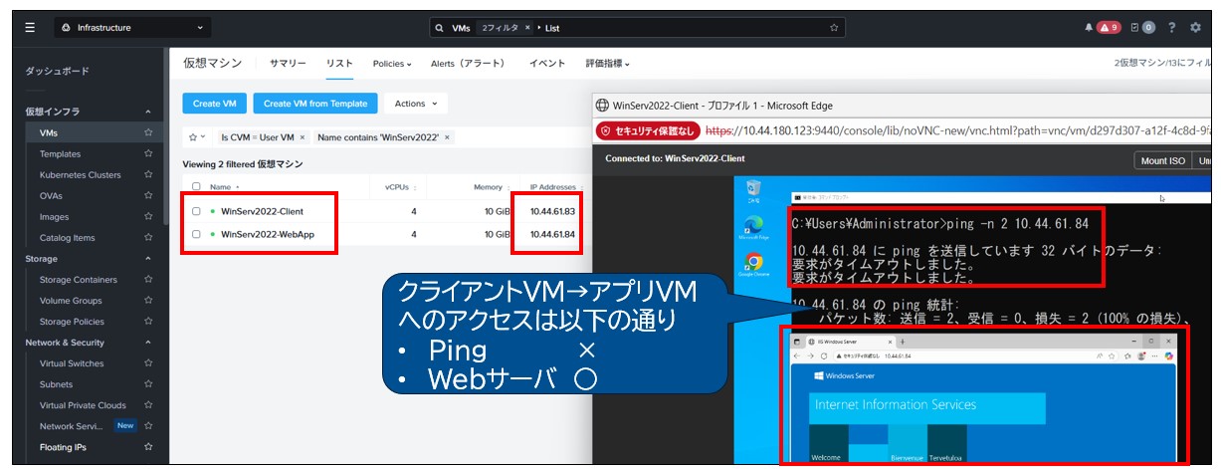Star the current VMs search query
The height and width of the screenshot is (469, 1221).
coord(833,28)
